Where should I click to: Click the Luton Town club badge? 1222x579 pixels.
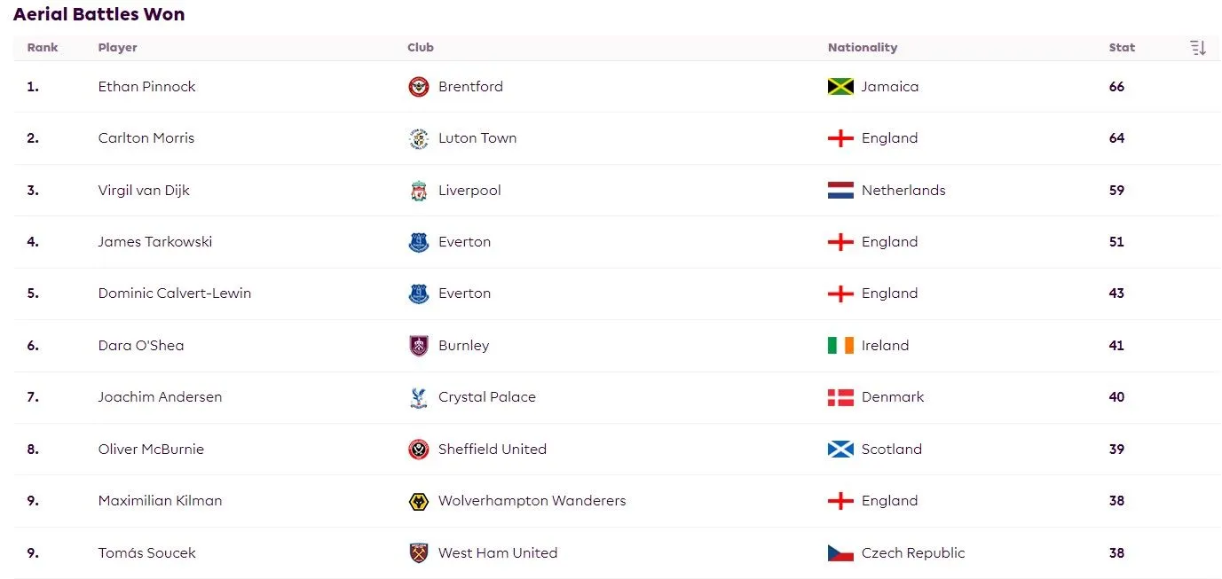(418, 138)
